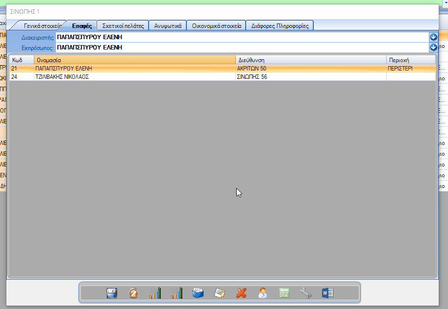Click the floppy disk save icon
448x309 pixels.
click(x=112, y=293)
